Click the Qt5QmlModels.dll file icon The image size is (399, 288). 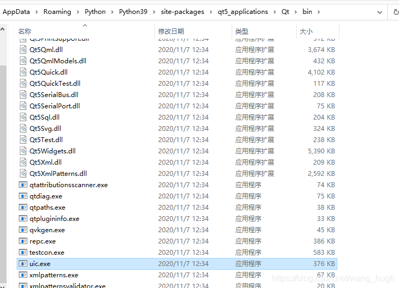(23, 61)
